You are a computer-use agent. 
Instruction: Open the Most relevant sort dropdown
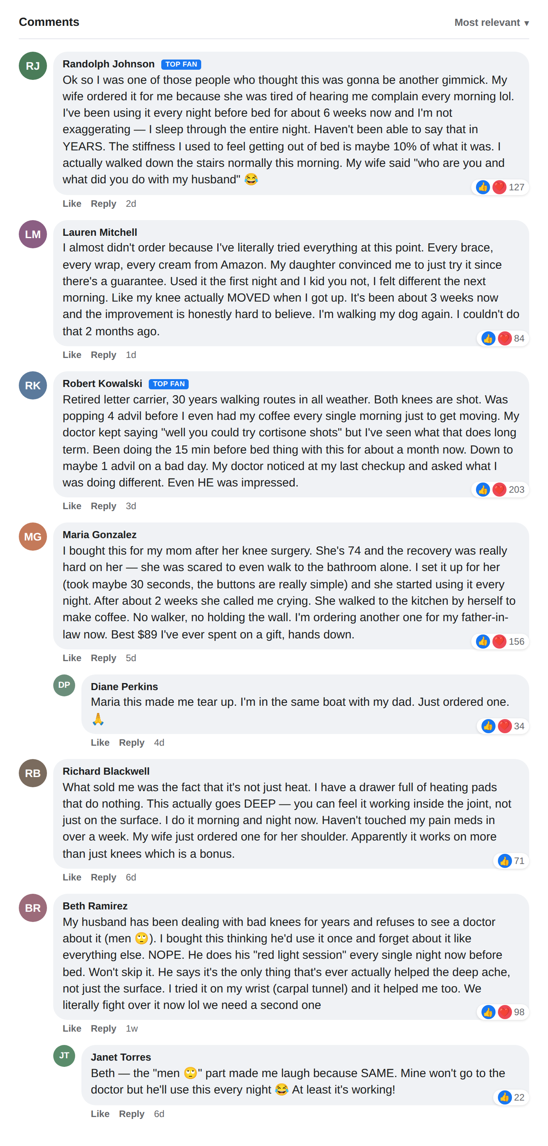pos(491,23)
